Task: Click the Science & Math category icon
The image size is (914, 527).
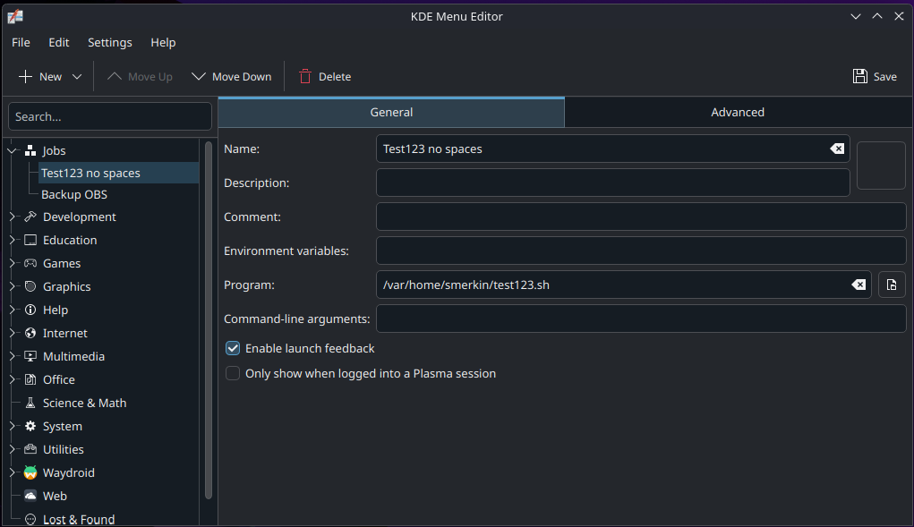Action: coord(30,403)
